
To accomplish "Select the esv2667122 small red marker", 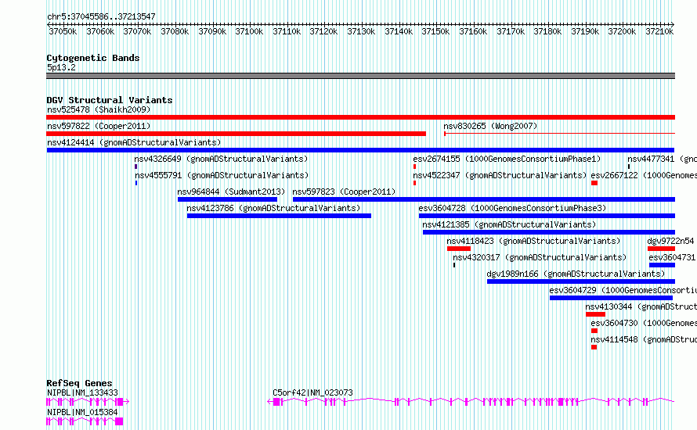I will [594, 183].
